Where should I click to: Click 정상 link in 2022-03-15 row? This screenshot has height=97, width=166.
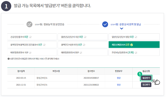[119, 78]
